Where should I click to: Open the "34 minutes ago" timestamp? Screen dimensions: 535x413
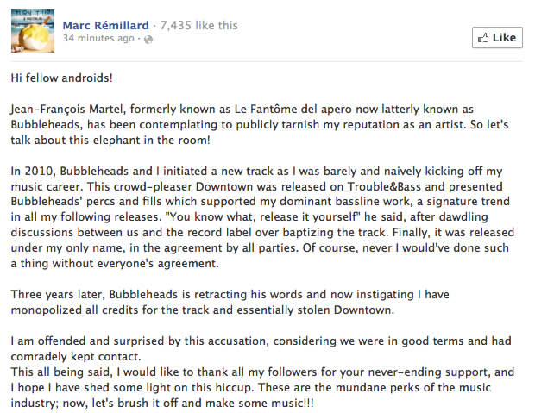(x=98, y=38)
